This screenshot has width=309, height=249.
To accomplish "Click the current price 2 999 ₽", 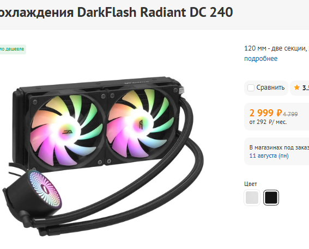I will pos(265,113).
